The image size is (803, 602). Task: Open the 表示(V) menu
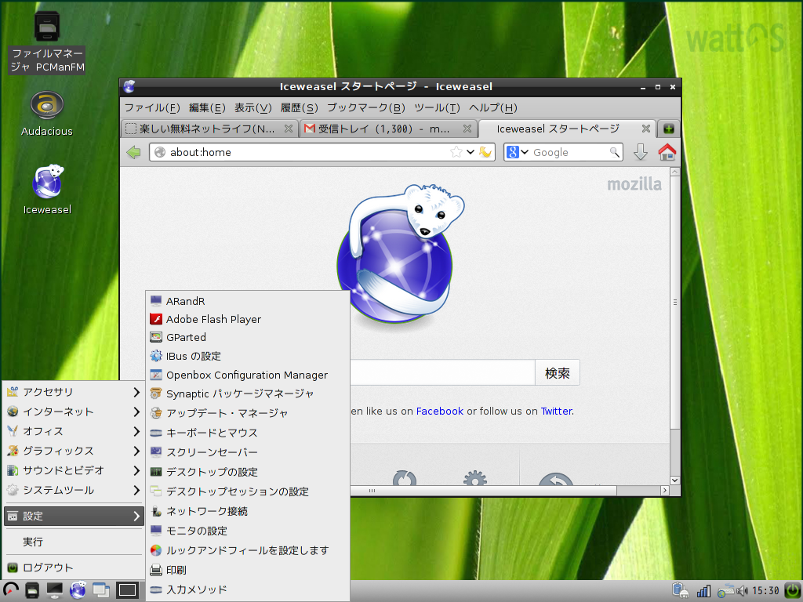click(x=253, y=108)
